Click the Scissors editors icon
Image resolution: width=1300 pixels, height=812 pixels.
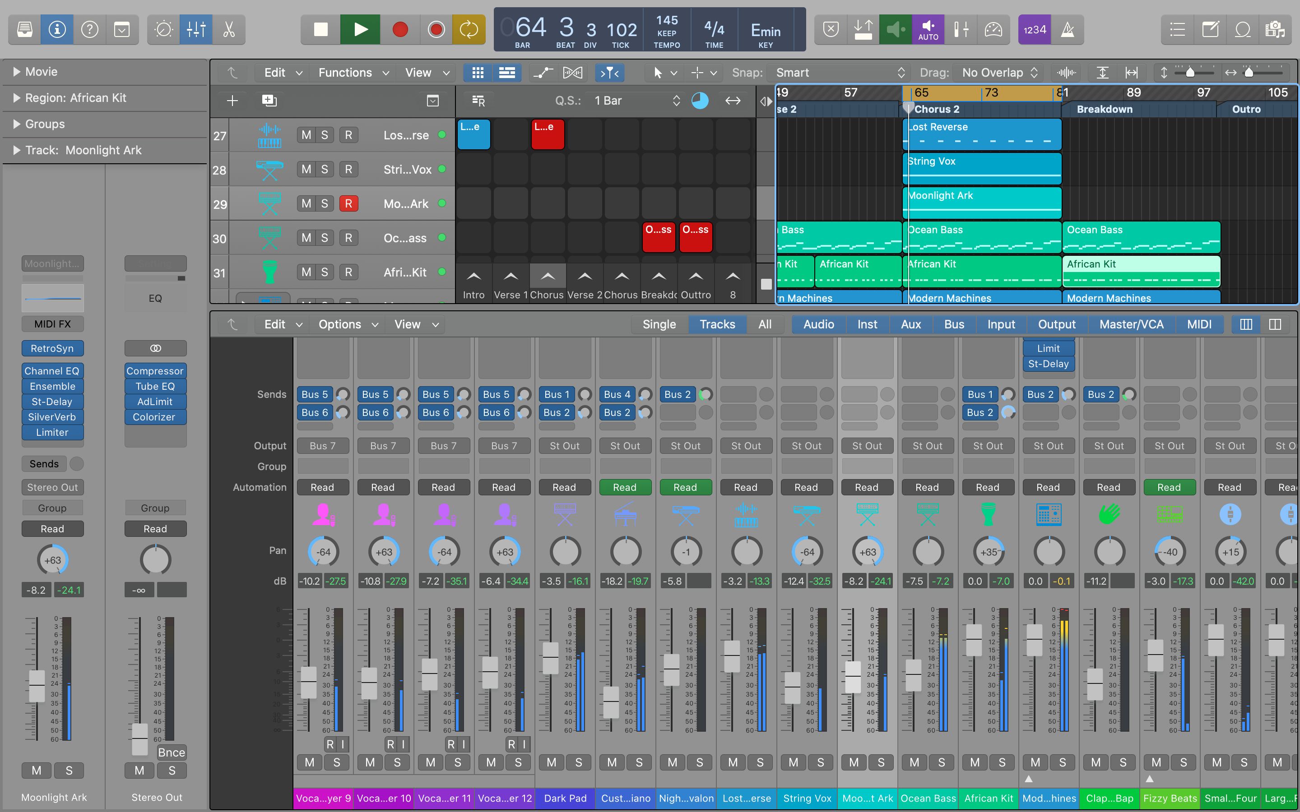coord(229,29)
